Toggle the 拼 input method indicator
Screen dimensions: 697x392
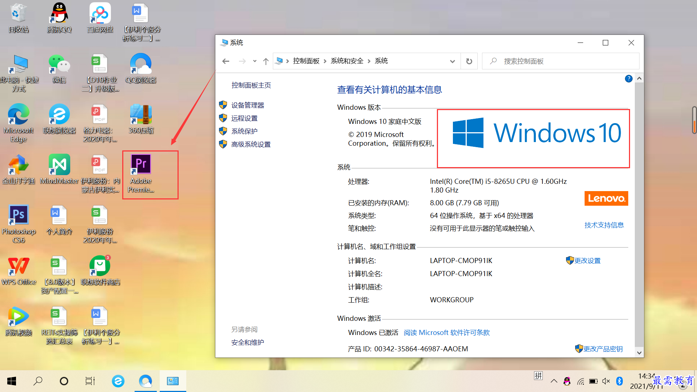coord(538,376)
